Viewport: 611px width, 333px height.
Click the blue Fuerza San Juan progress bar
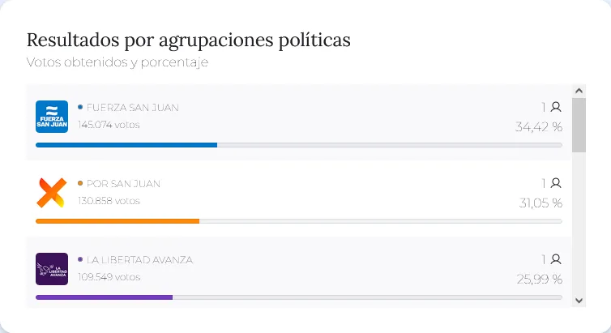pyautogui.click(x=126, y=145)
